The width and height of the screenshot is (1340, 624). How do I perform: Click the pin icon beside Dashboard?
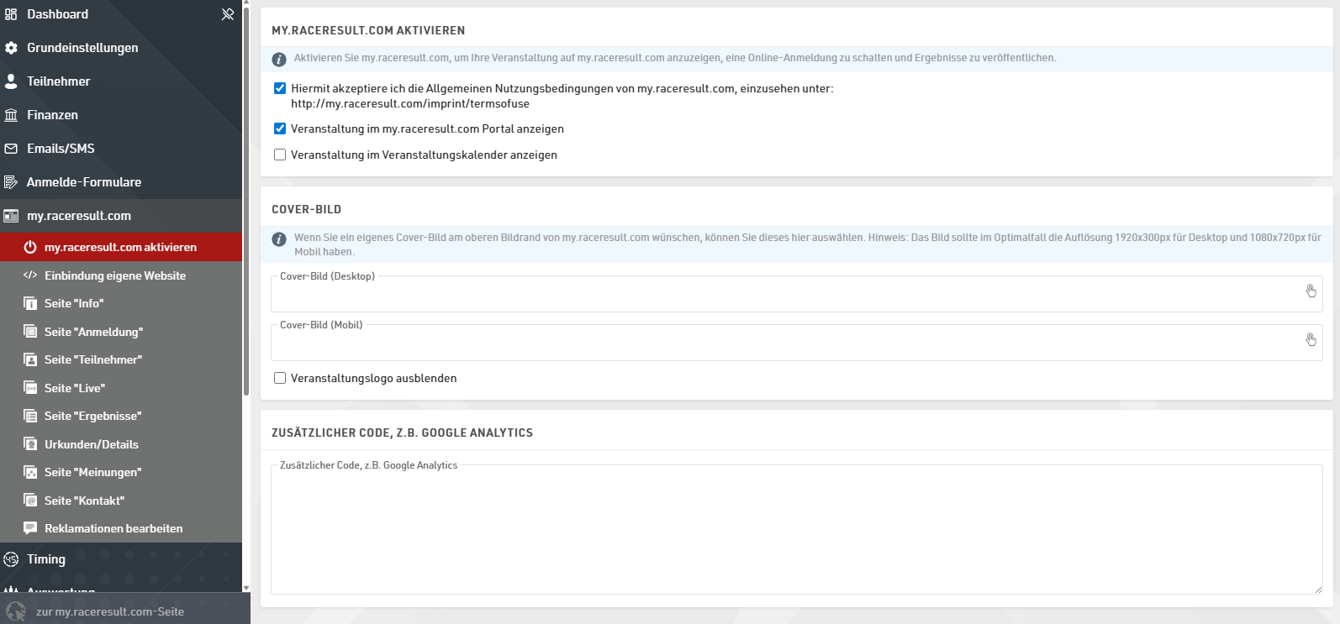(x=227, y=14)
